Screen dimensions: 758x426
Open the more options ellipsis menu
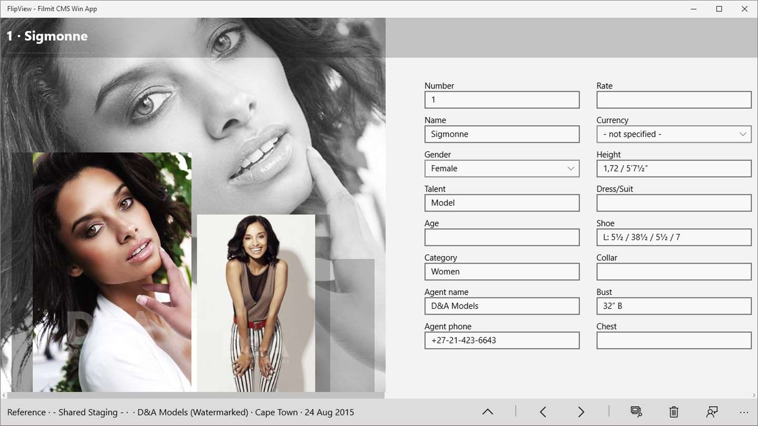pyautogui.click(x=744, y=412)
